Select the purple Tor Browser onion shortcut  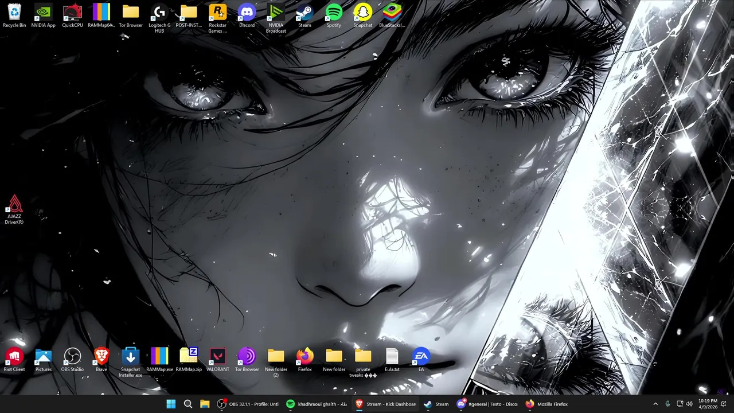pyautogui.click(x=247, y=360)
